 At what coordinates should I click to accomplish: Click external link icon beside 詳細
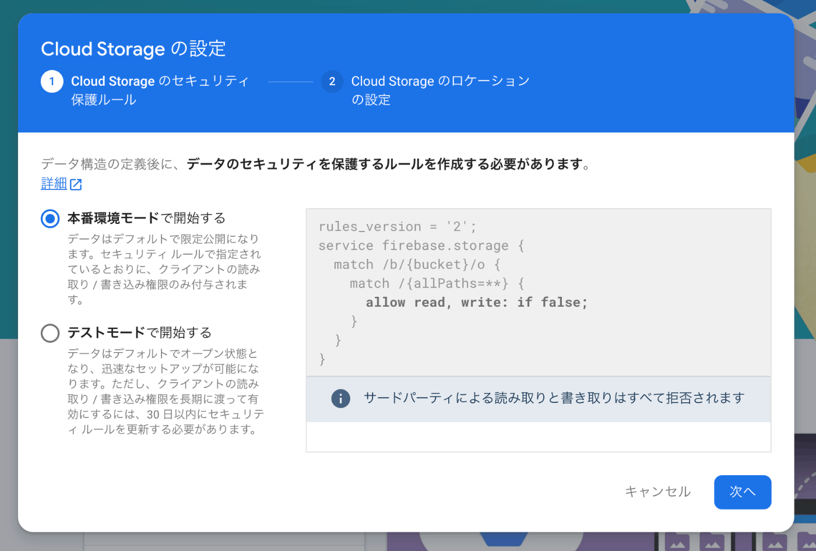[76, 184]
